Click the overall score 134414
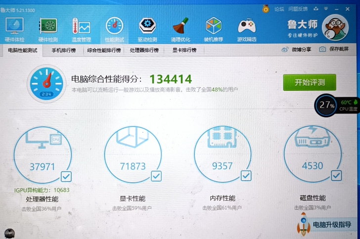 pyautogui.click(x=171, y=79)
